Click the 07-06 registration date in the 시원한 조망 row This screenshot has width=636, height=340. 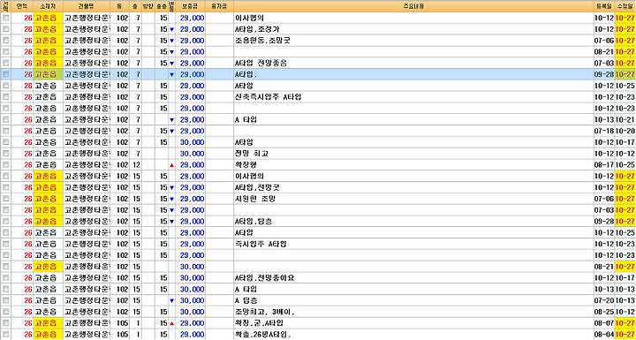click(x=604, y=200)
